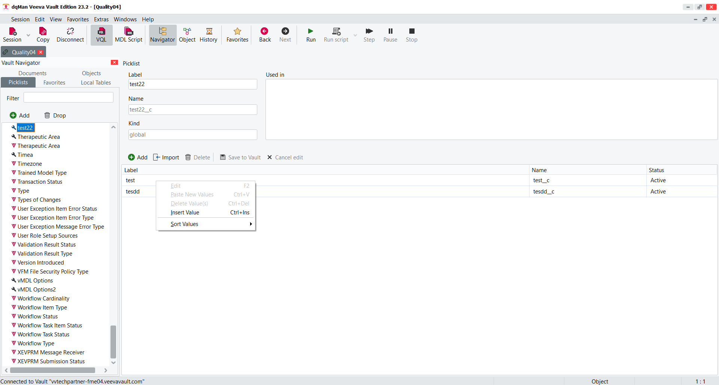The height and width of the screenshot is (385, 719).
Task: Go to Next in the toolbar
Action: coord(285,35)
